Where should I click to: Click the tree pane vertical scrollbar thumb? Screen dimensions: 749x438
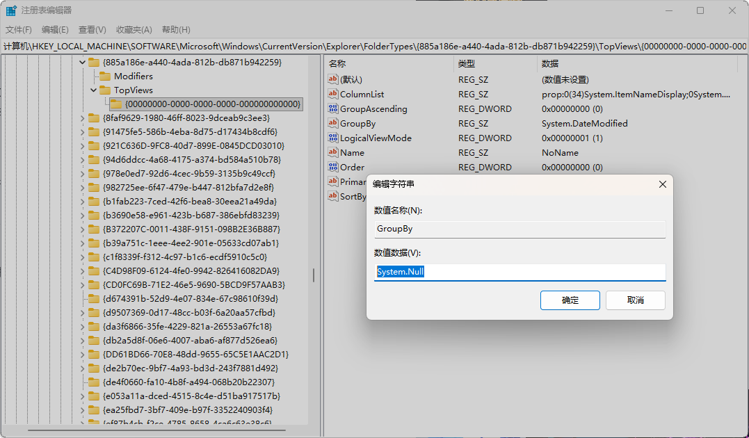pos(314,275)
